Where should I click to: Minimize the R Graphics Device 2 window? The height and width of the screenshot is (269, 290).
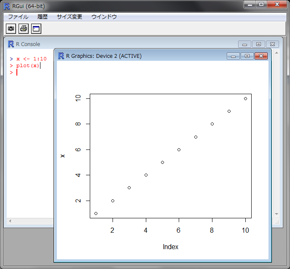click(x=233, y=56)
